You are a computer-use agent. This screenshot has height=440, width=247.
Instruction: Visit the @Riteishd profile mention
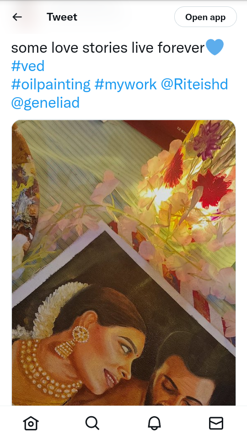click(194, 84)
